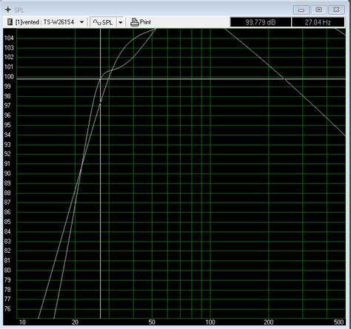Viewport: 351px width, 329px height.
Task: Expand the SPL graph type dropdown arrow
Action: 121,22
